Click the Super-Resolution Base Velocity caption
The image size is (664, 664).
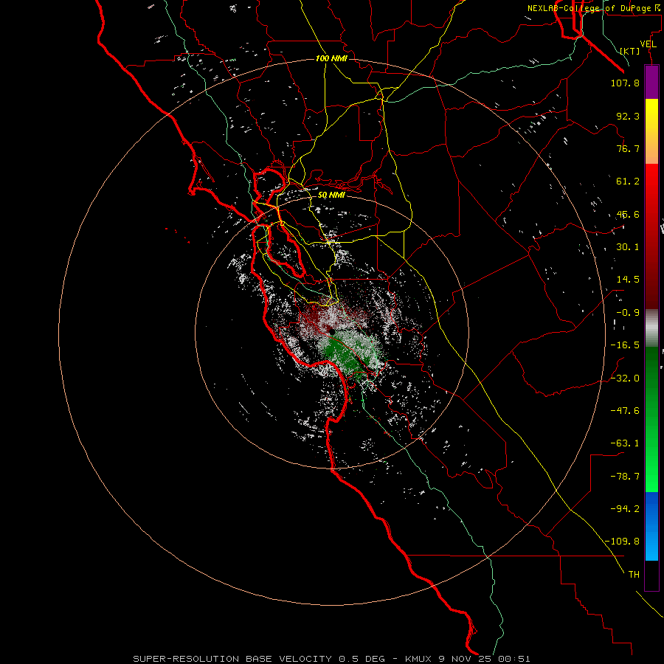pos(331,659)
